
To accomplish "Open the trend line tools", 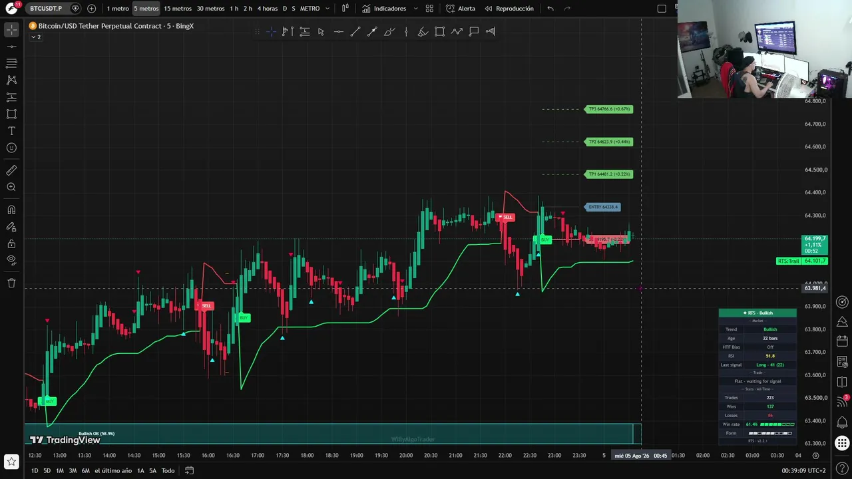I will (x=11, y=47).
